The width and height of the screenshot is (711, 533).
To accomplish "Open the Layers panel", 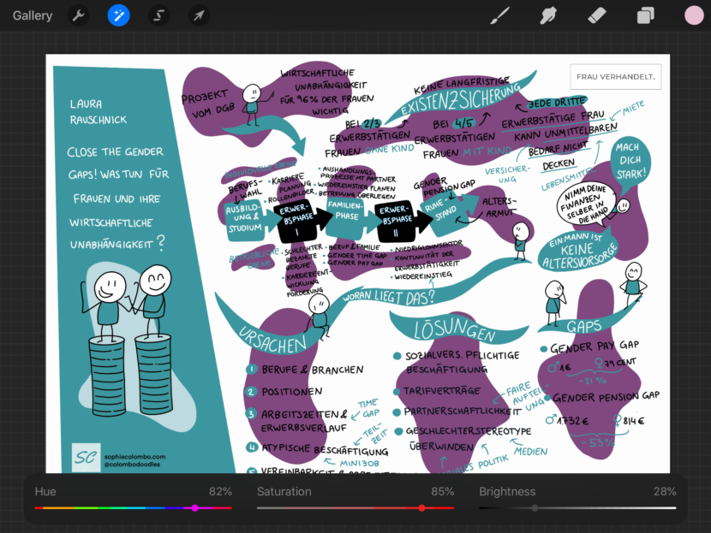I will click(x=645, y=15).
